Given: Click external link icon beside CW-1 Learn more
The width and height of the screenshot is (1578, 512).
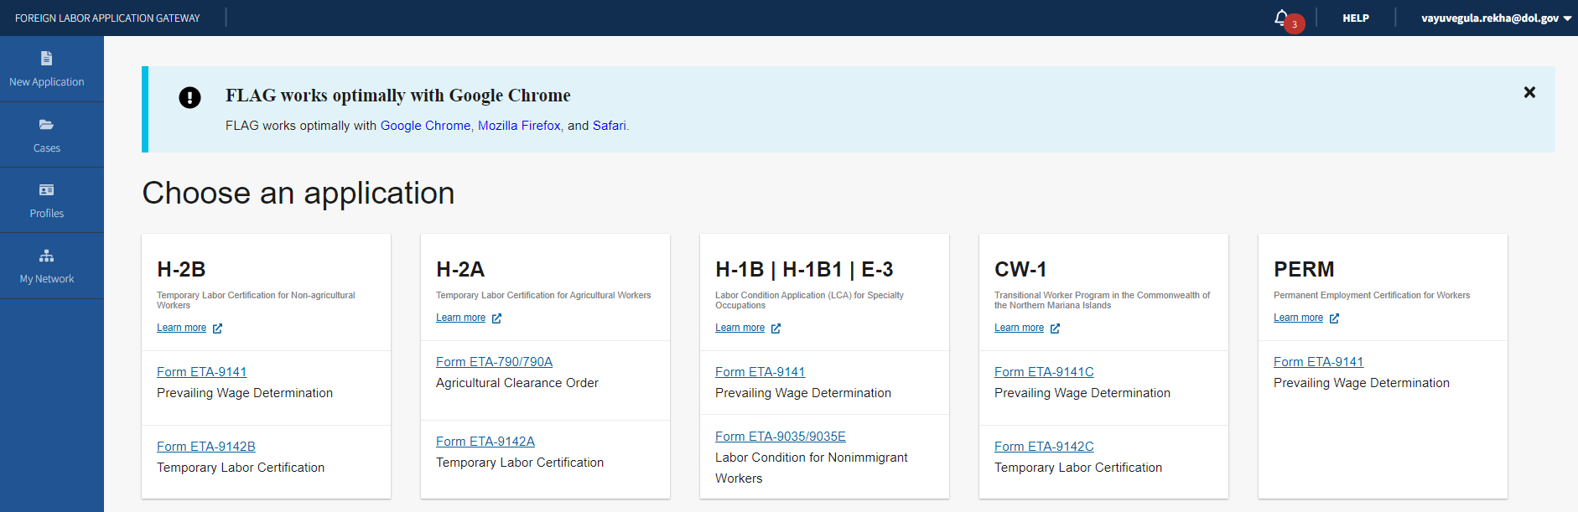Looking at the screenshot, I should (1055, 328).
